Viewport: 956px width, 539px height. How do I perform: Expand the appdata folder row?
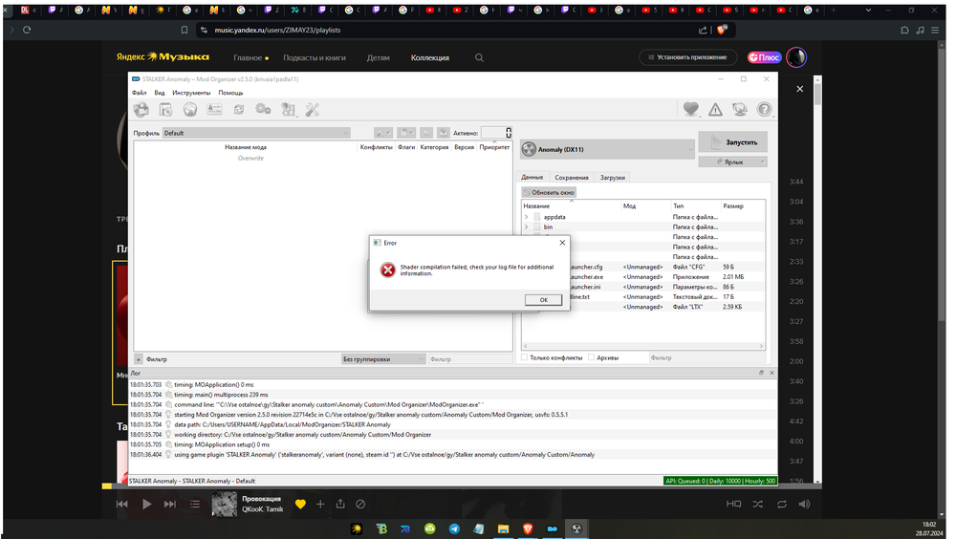coord(526,216)
